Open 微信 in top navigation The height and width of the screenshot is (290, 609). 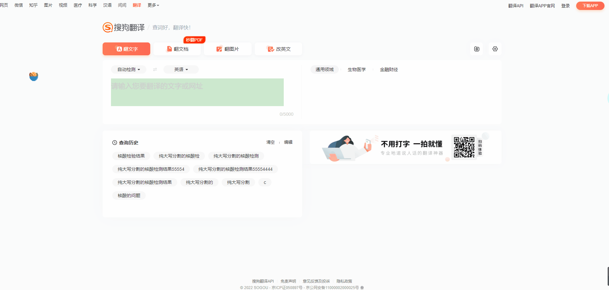click(19, 5)
